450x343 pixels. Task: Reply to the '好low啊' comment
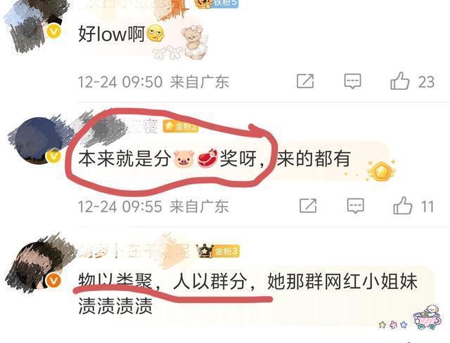(352, 81)
